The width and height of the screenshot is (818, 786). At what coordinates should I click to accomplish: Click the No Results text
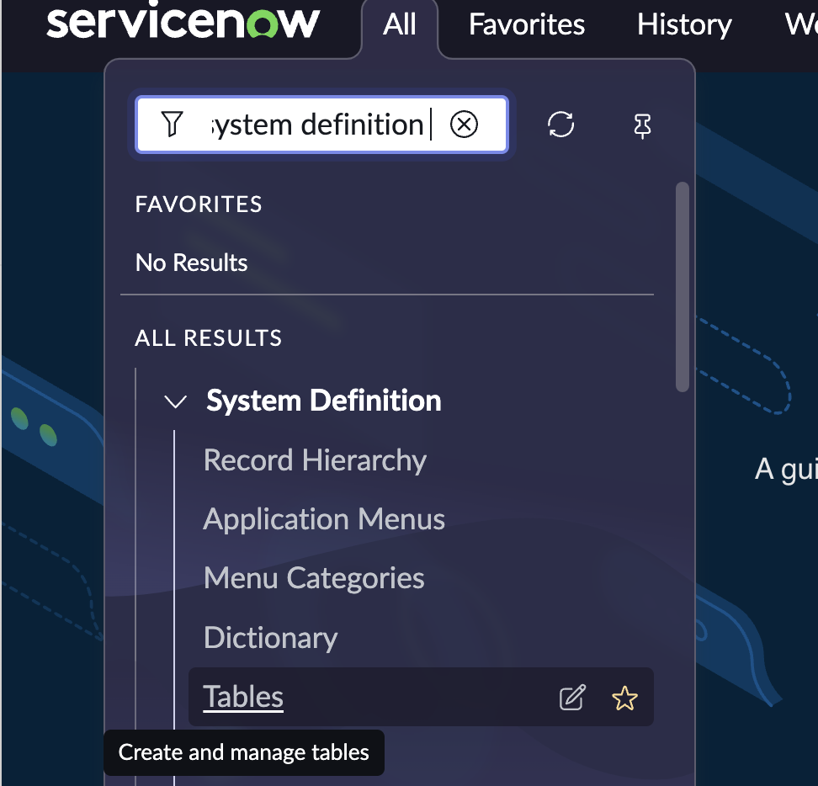[191, 263]
